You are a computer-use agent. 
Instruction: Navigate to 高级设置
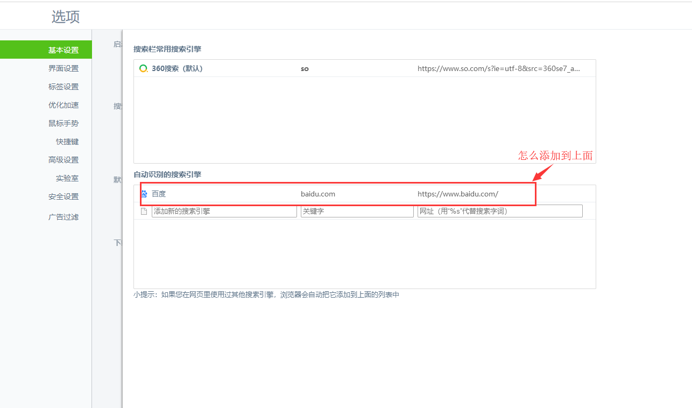pyautogui.click(x=63, y=160)
